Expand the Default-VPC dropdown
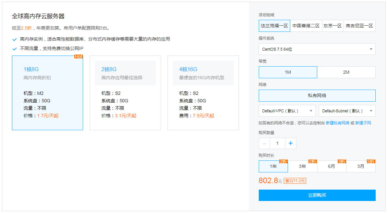Viewport: 388px width, 213px height. [287, 111]
